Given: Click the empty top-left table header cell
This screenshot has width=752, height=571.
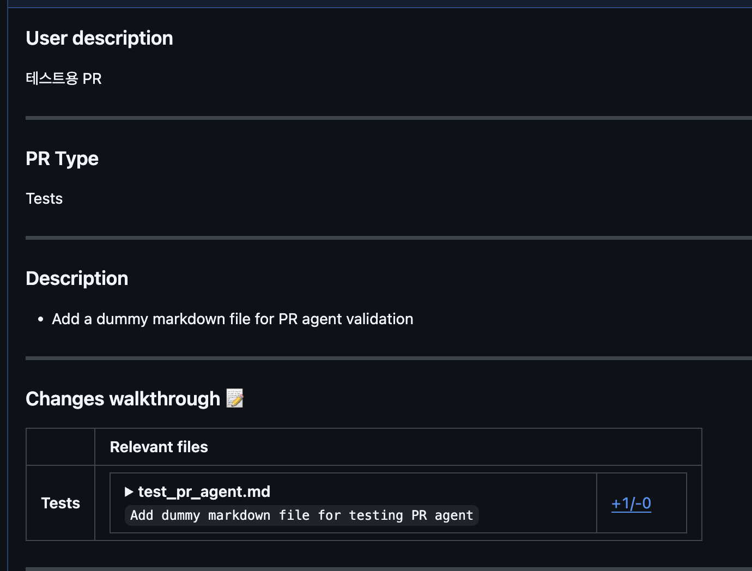Looking at the screenshot, I should [x=60, y=447].
